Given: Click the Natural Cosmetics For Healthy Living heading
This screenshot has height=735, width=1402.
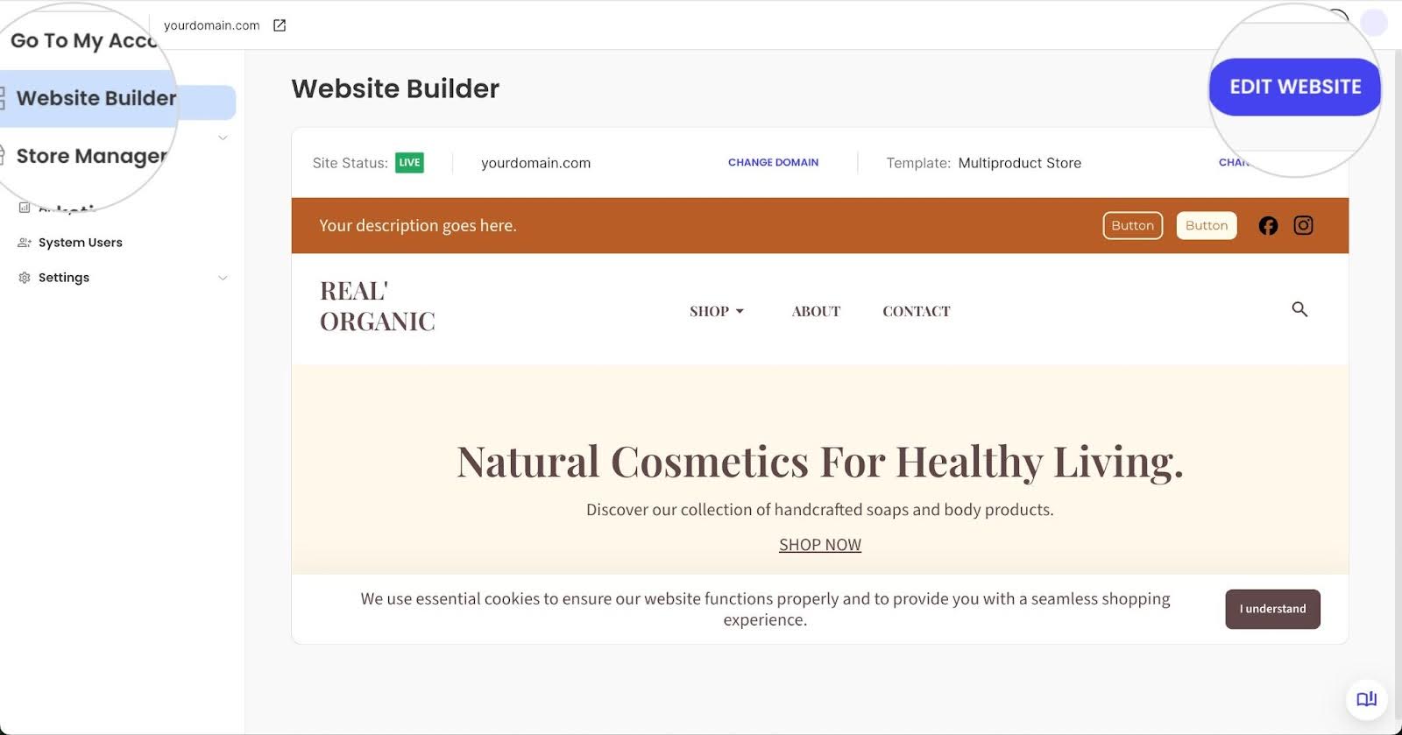Looking at the screenshot, I should pos(820,462).
